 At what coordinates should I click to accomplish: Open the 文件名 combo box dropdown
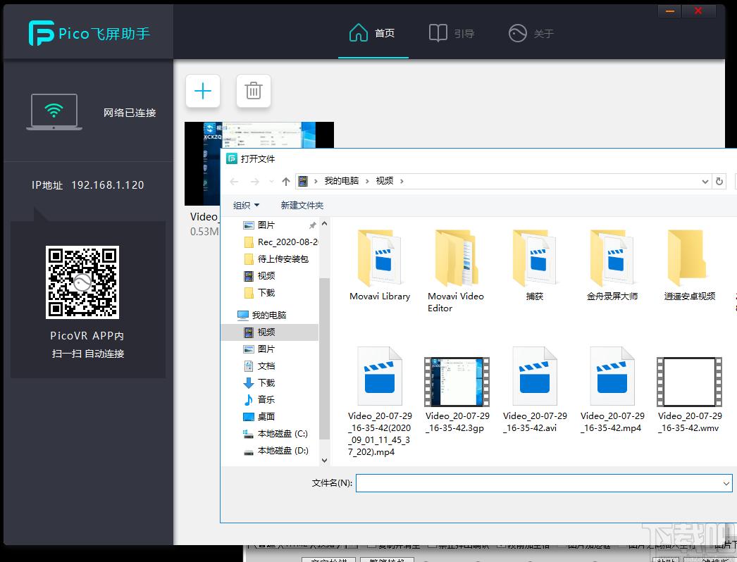tap(726, 483)
